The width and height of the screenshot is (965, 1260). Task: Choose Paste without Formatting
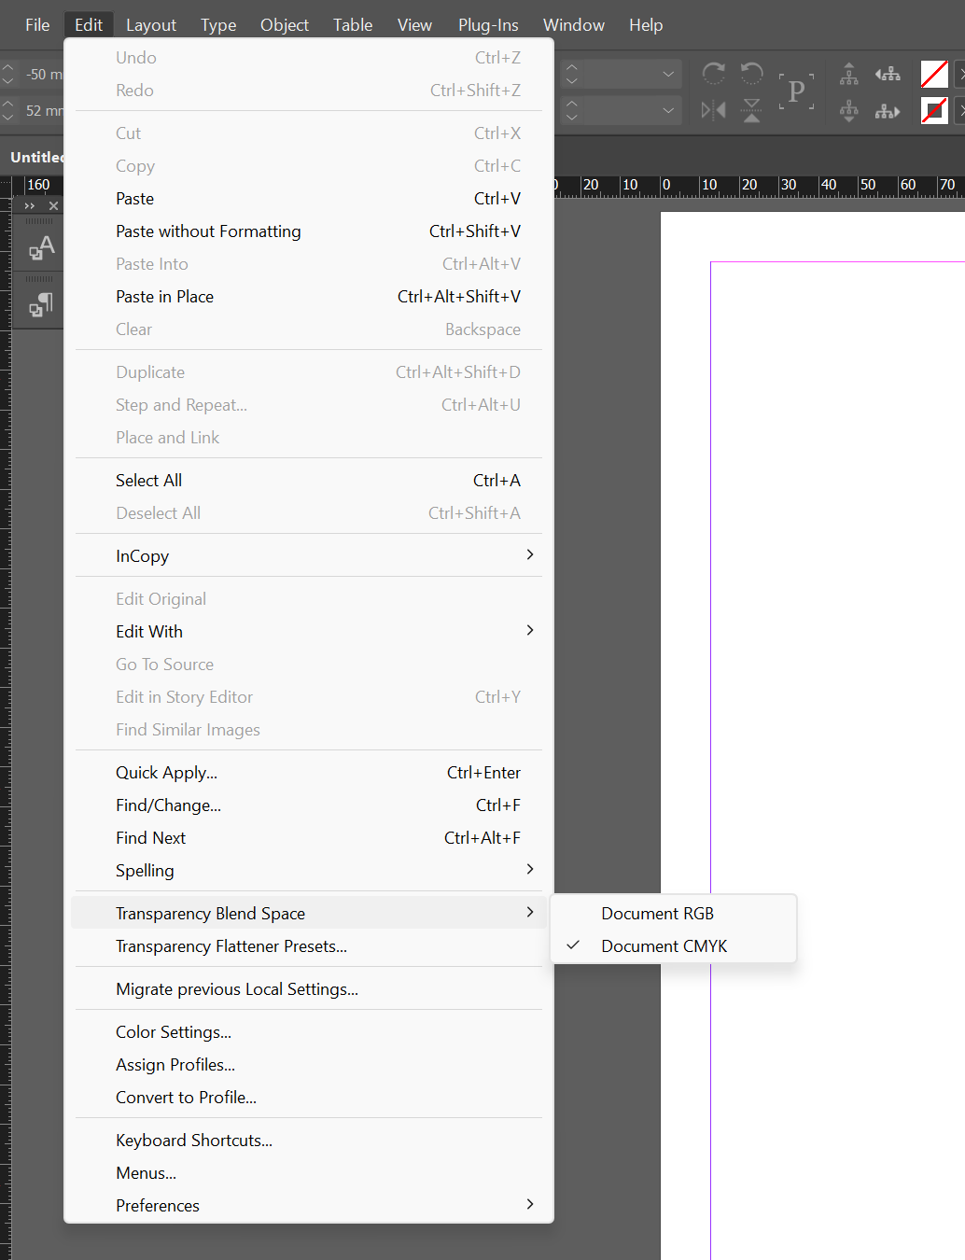pyautogui.click(x=308, y=231)
